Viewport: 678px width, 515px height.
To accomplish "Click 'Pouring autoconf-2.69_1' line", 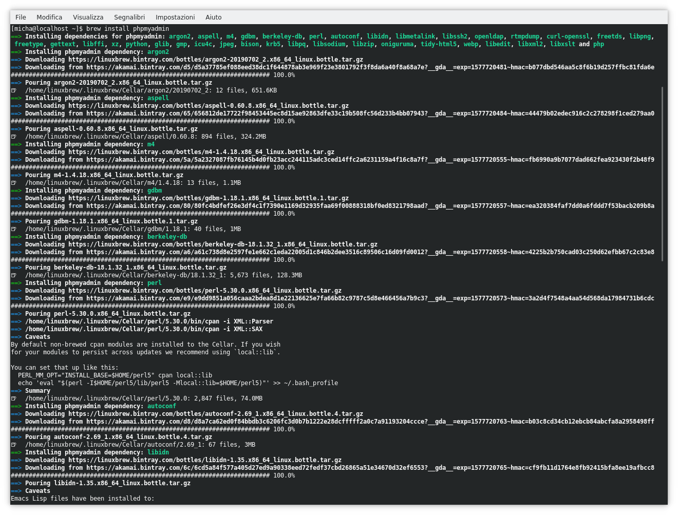I will point(111,437).
